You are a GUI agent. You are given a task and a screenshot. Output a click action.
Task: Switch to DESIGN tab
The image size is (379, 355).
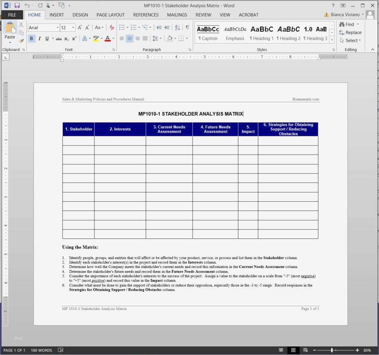[80, 15]
